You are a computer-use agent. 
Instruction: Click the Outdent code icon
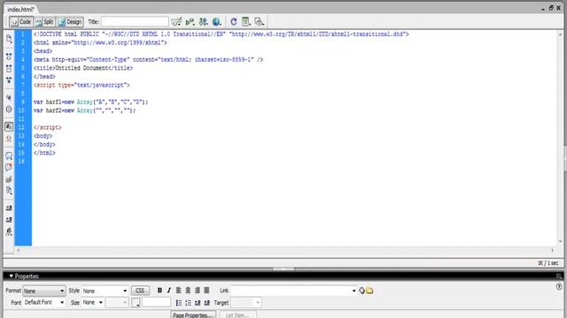coord(9,220)
